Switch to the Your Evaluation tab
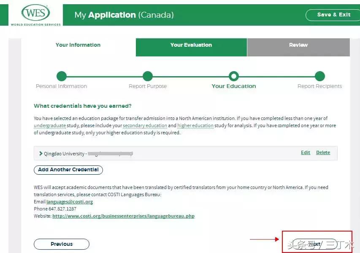The height and width of the screenshot is (253, 360). pos(191,45)
